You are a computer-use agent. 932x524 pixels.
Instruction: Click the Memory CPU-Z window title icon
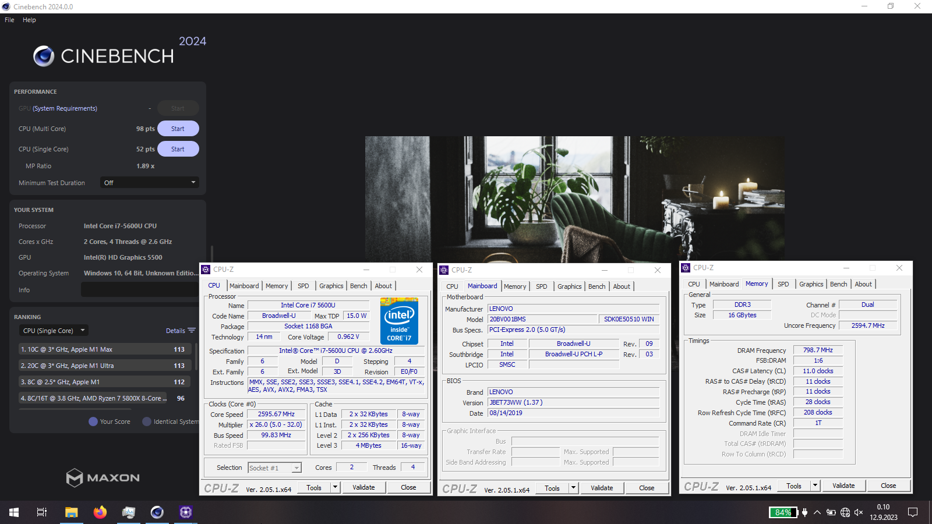[x=686, y=267]
